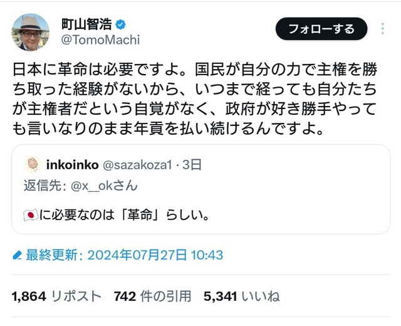Click the blue verified badge icon
Viewport: 401px width, 326px height.
click(120, 24)
